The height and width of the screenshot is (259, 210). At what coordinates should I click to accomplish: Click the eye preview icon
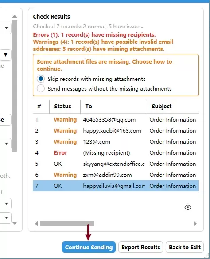click(188, 207)
